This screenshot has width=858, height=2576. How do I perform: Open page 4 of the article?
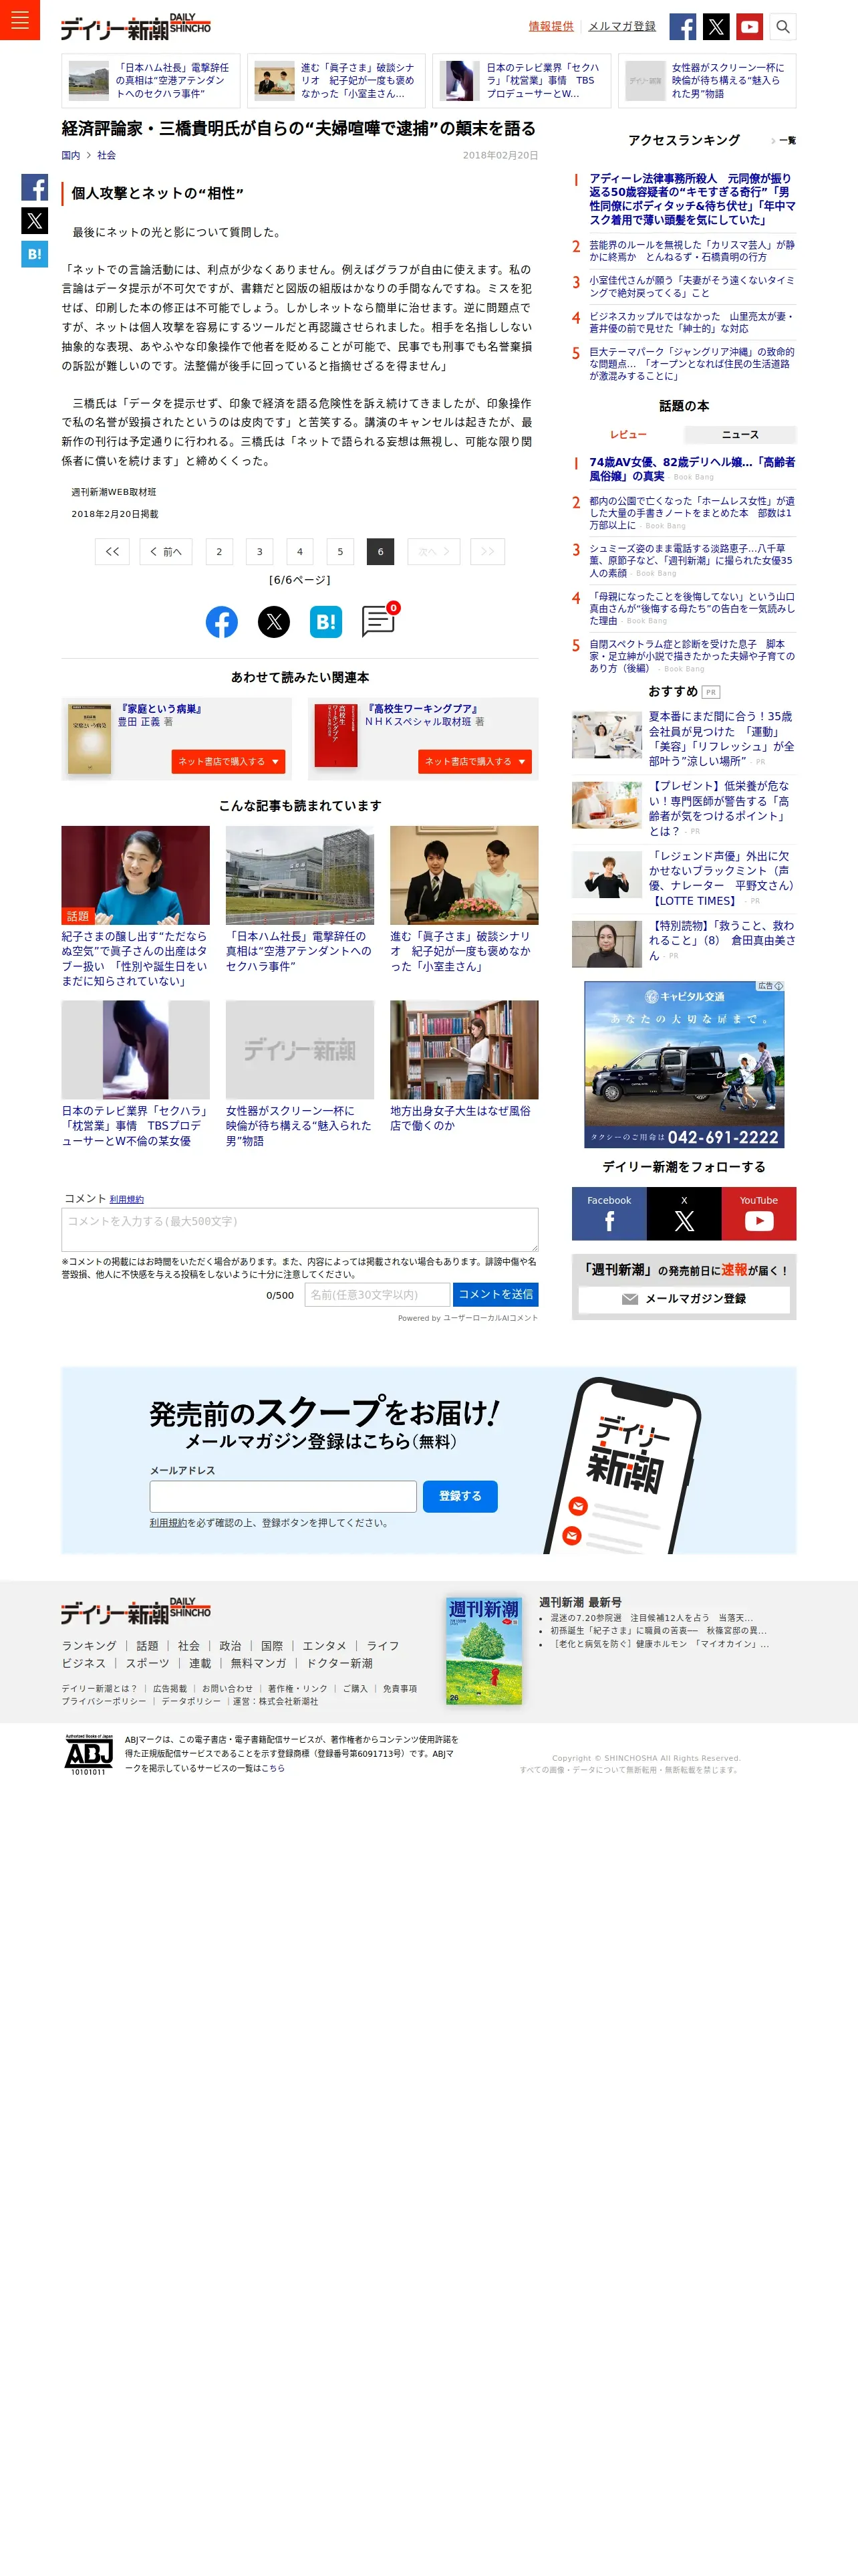click(299, 551)
